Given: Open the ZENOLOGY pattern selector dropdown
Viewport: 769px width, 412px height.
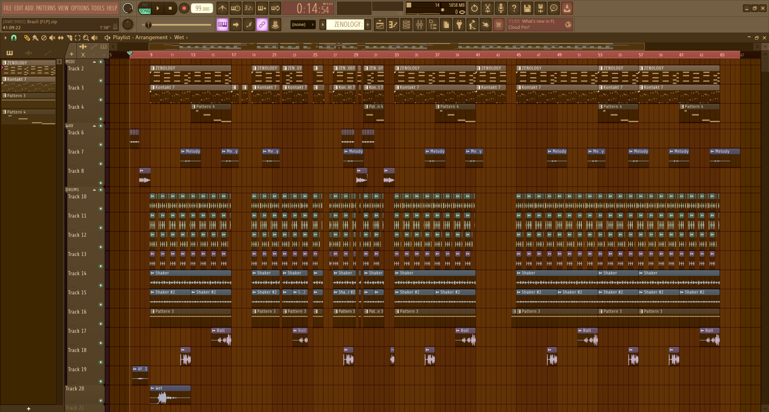Looking at the screenshot, I should click(x=345, y=25).
